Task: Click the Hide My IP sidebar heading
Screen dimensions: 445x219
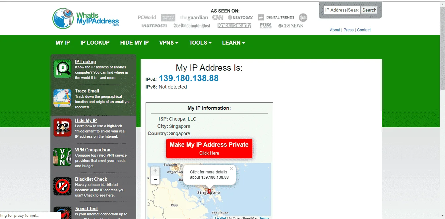Action: coord(86,120)
